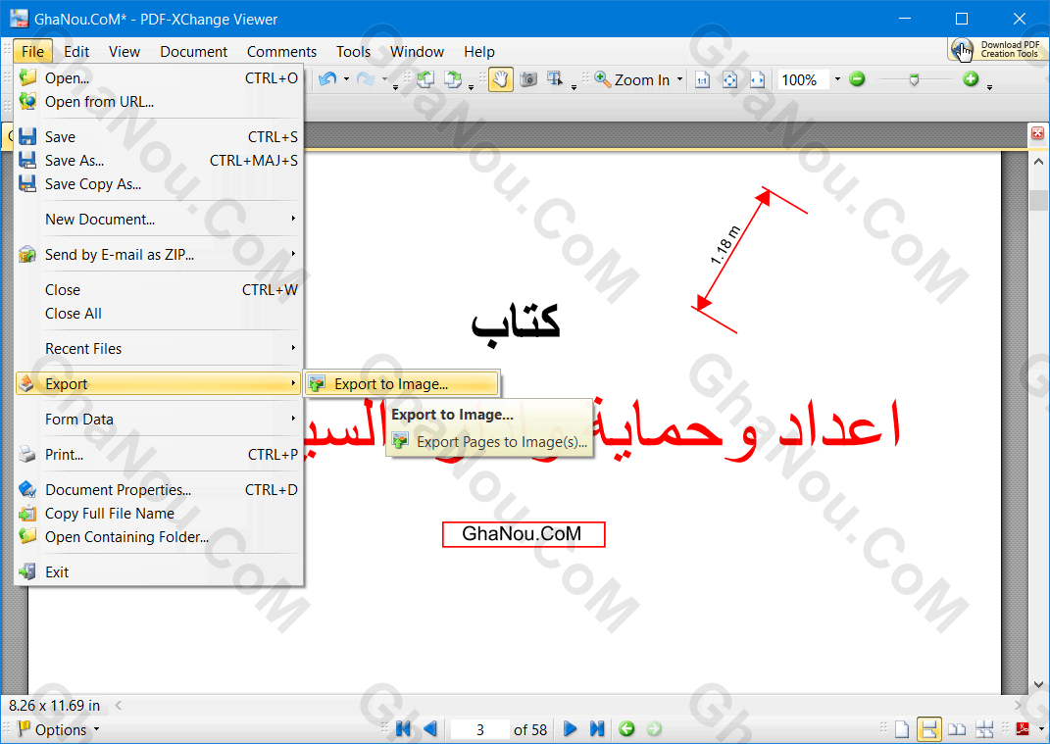This screenshot has height=744, width=1050.
Task: Switch to Single Page layout
Action: pos(902,728)
